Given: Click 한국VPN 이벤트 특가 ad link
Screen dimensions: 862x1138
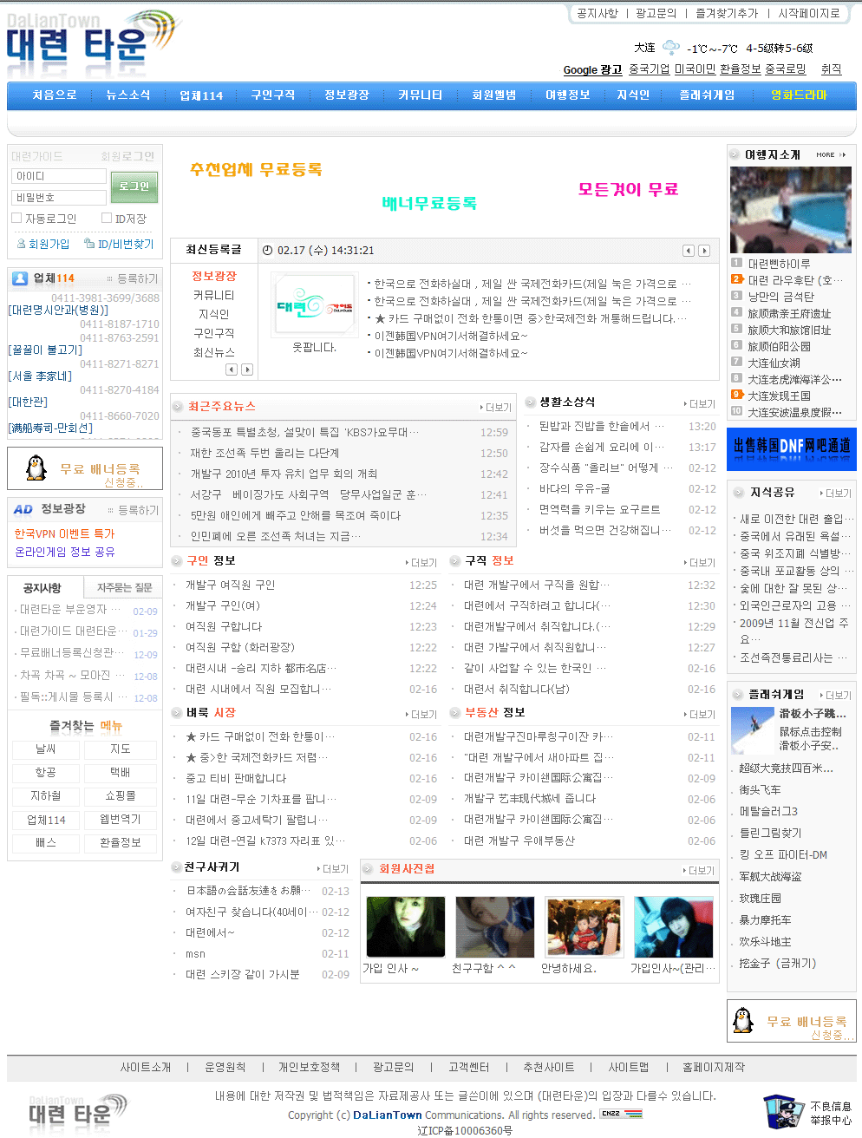Looking at the screenshot, I should (64, 533).
